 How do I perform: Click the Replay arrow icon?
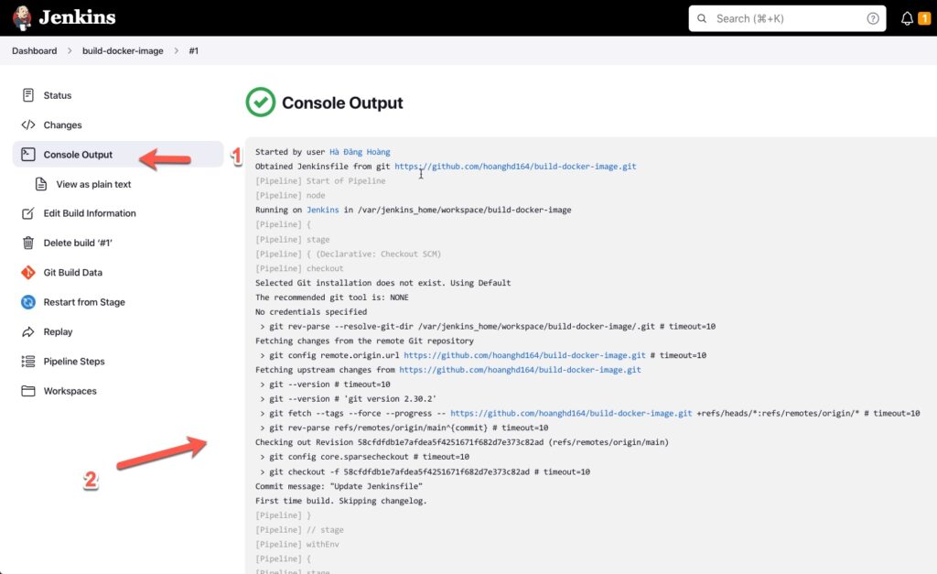pos(28,331)
